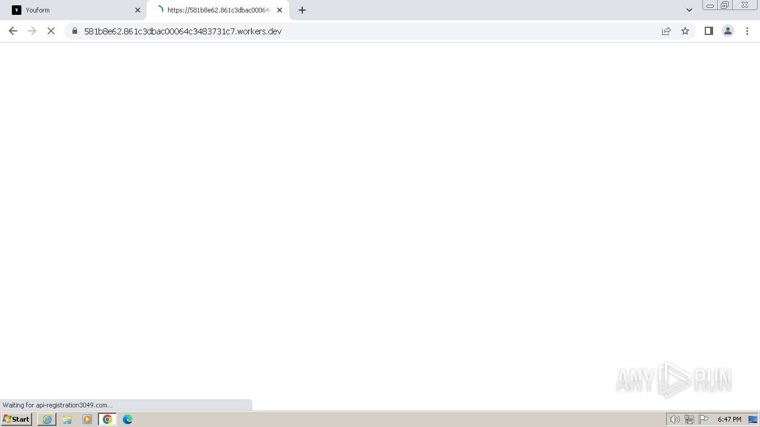This screenshot has height=427, width=760.
Task: Open the volume tray icon
Action: tap(674, 419)
